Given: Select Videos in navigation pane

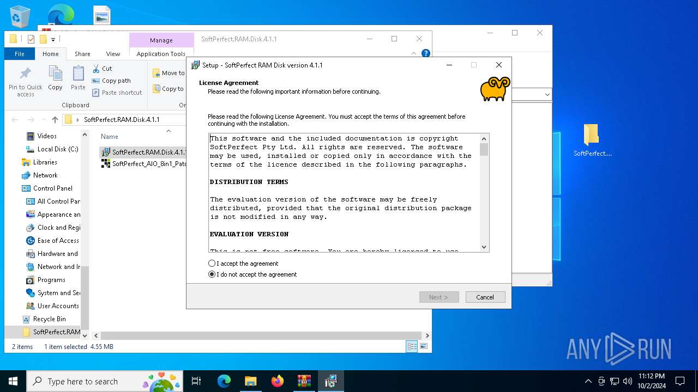Looking at the screenshot, I should tap(47, 136).
